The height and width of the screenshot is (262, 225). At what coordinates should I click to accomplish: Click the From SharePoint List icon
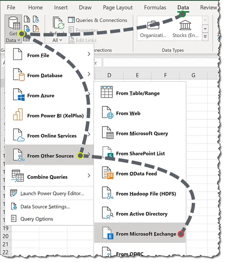pos(107,153)
